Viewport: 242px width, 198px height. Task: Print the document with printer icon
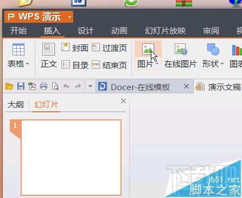point(43,86)
